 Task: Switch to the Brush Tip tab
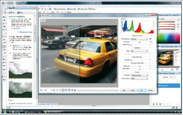(168, 15)
